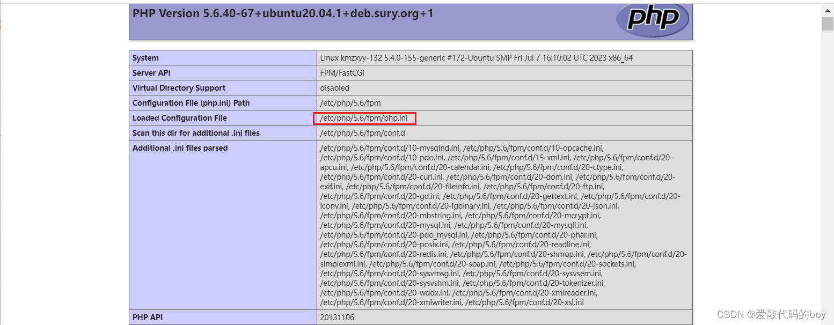
Task: Click the scrollbar thumb on right edge
Action: coord(827,24)
